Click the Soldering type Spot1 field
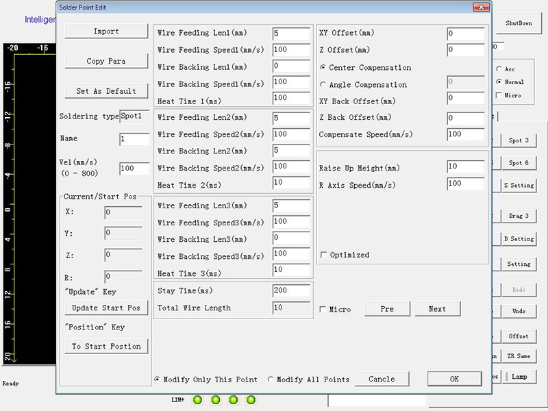The image size is (548, 411). click(x=134, y=116)
